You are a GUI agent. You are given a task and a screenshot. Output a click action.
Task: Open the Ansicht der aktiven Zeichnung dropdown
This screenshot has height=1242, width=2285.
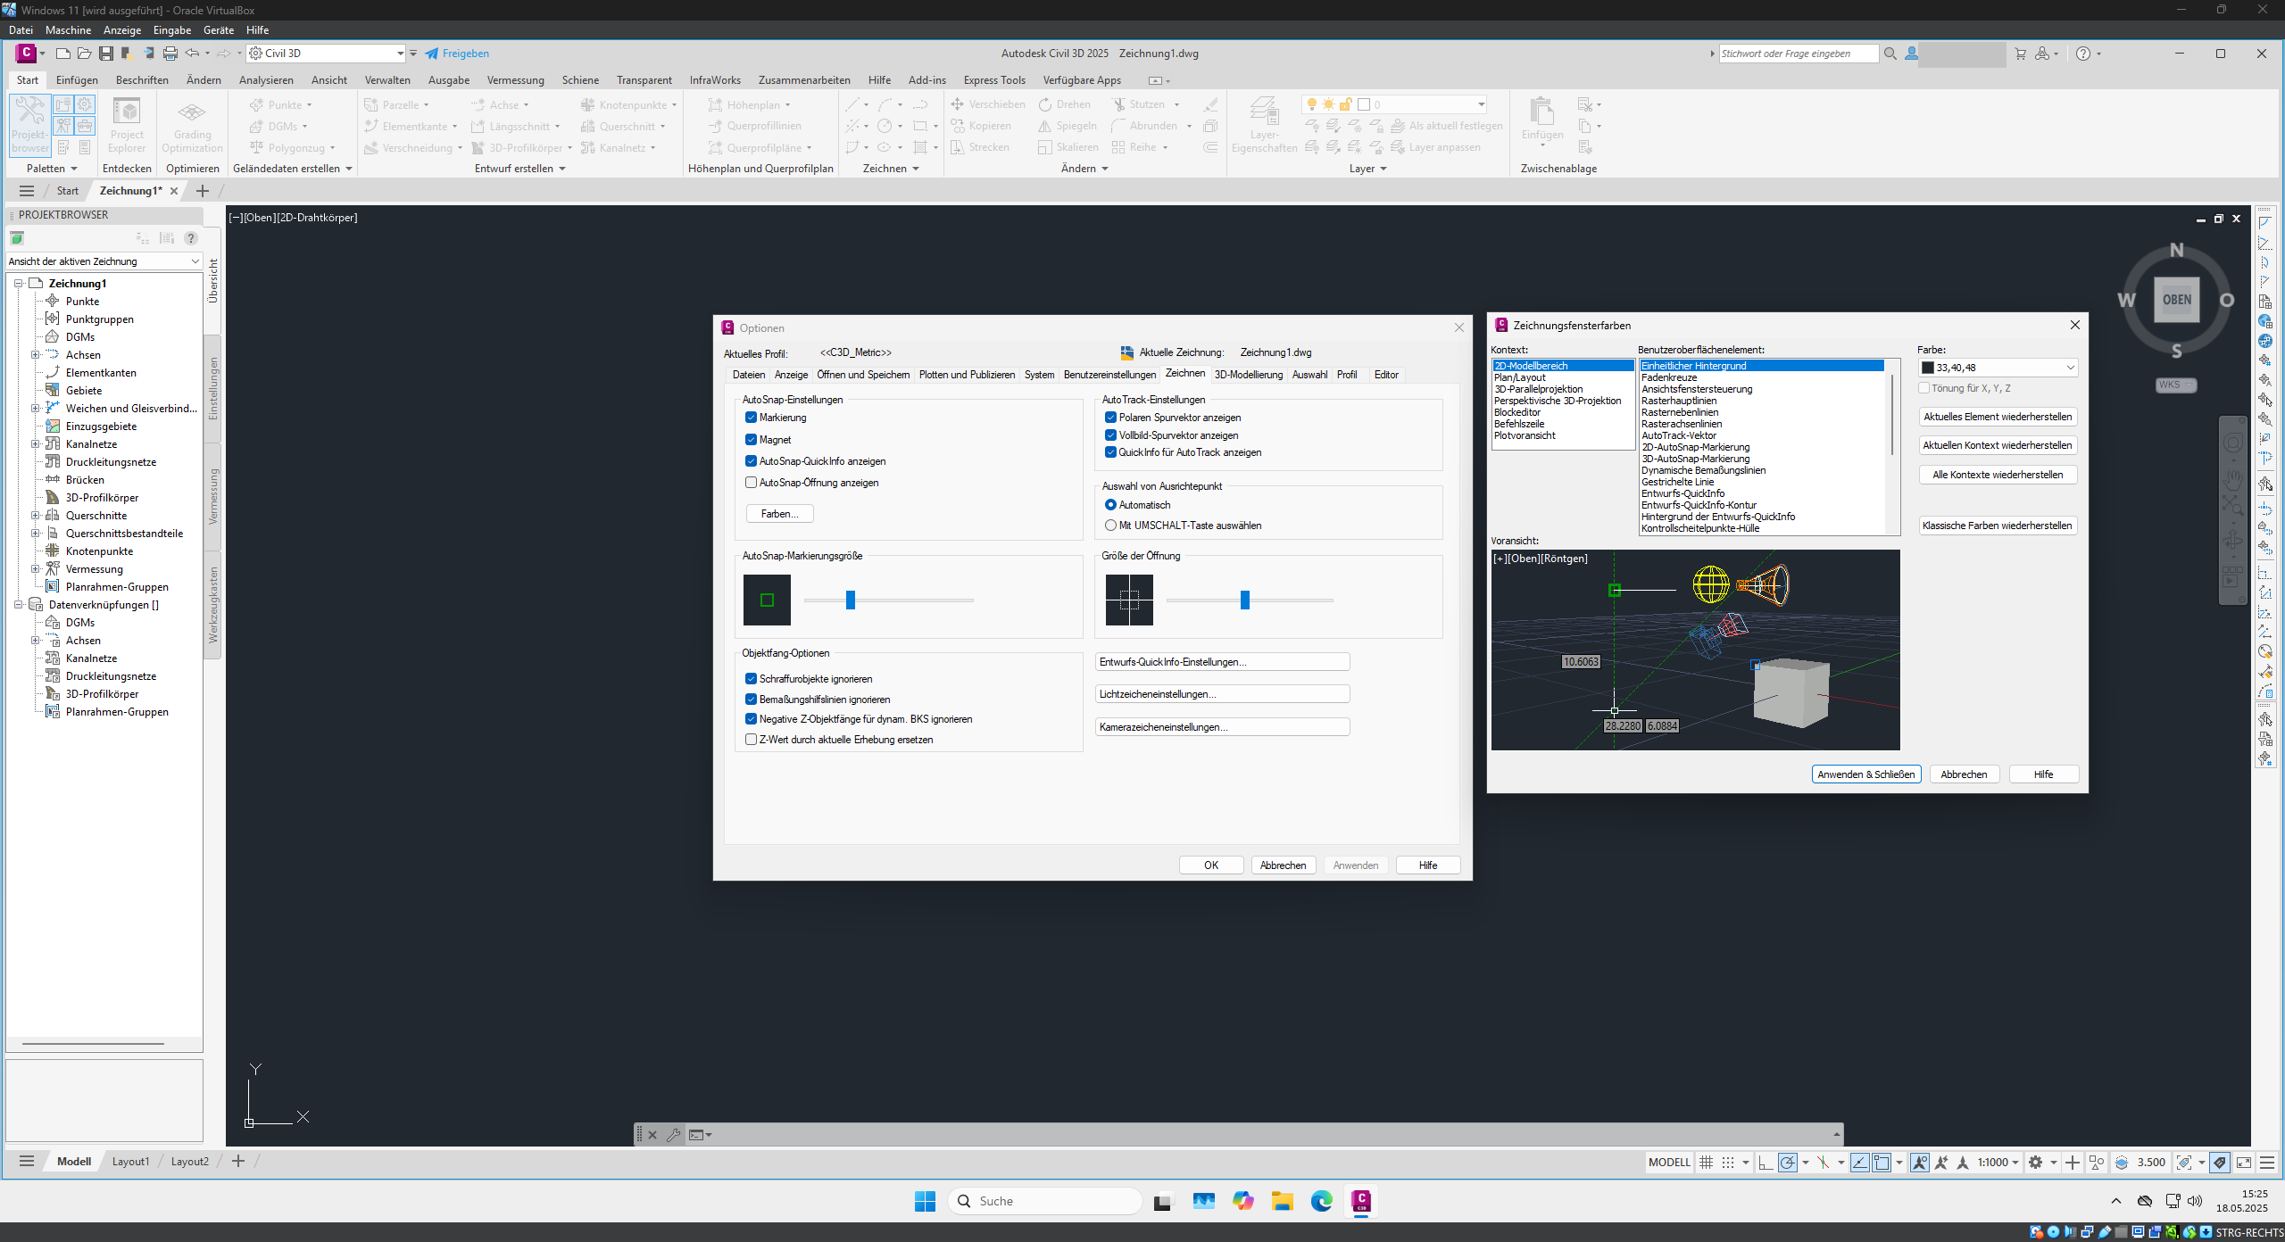104,261
